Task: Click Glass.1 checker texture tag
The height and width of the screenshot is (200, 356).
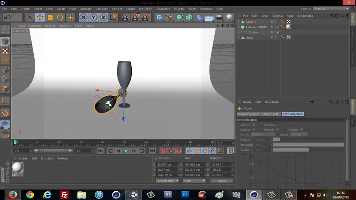Action: [288, 22]
